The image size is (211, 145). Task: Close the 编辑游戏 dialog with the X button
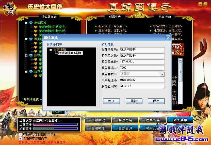point(168,38)
